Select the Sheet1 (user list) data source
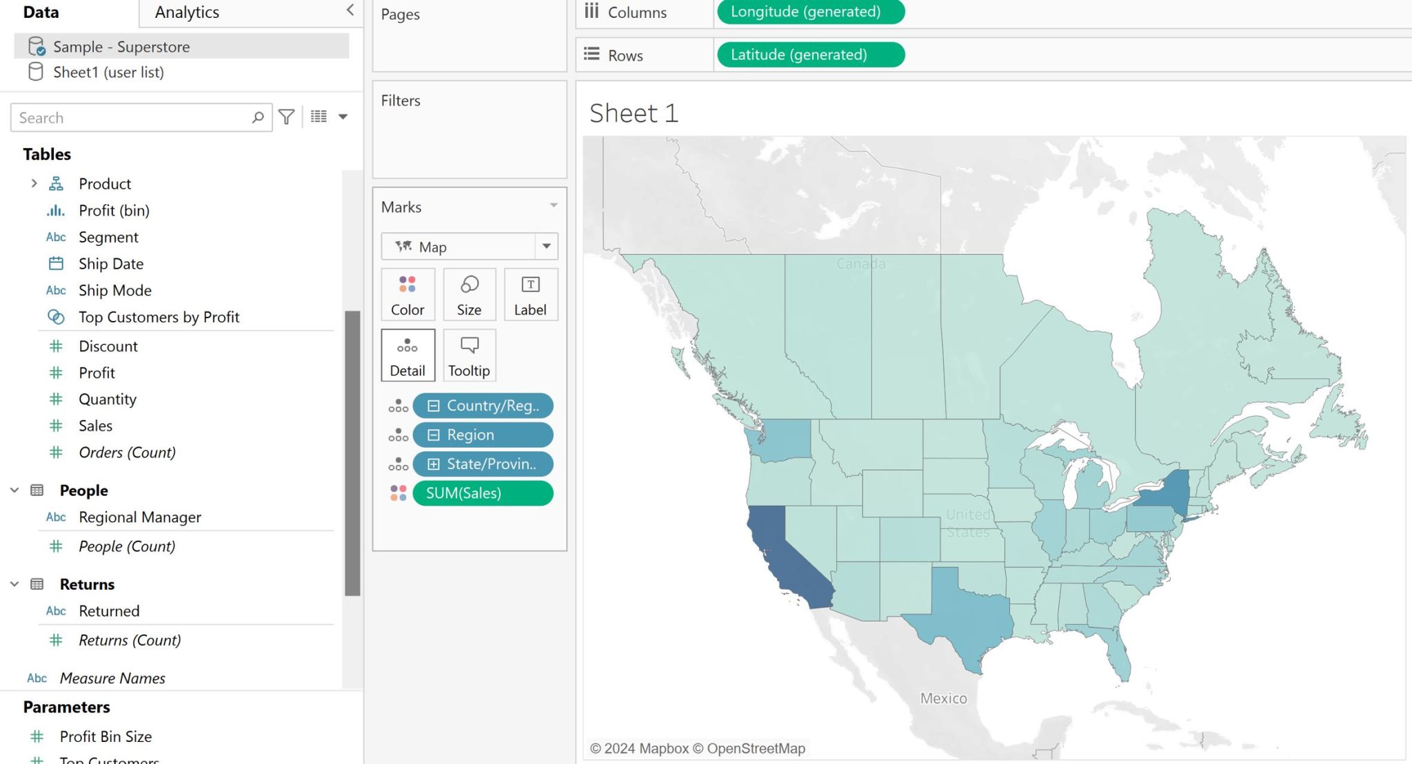Screen dimensions: 1412x764 108,72
